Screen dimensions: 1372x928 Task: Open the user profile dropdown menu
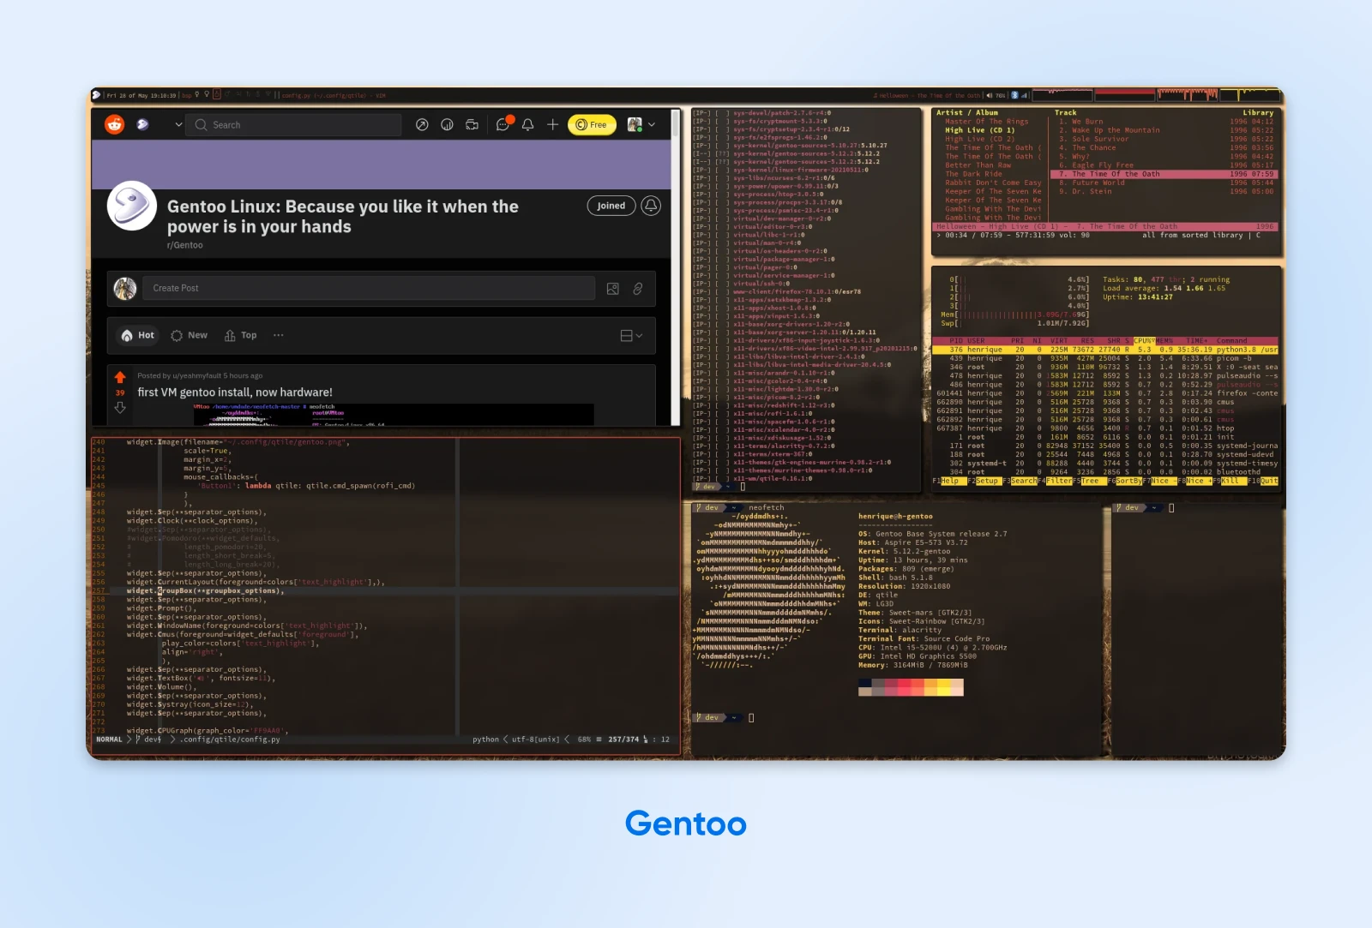click(x=641, y=124)
